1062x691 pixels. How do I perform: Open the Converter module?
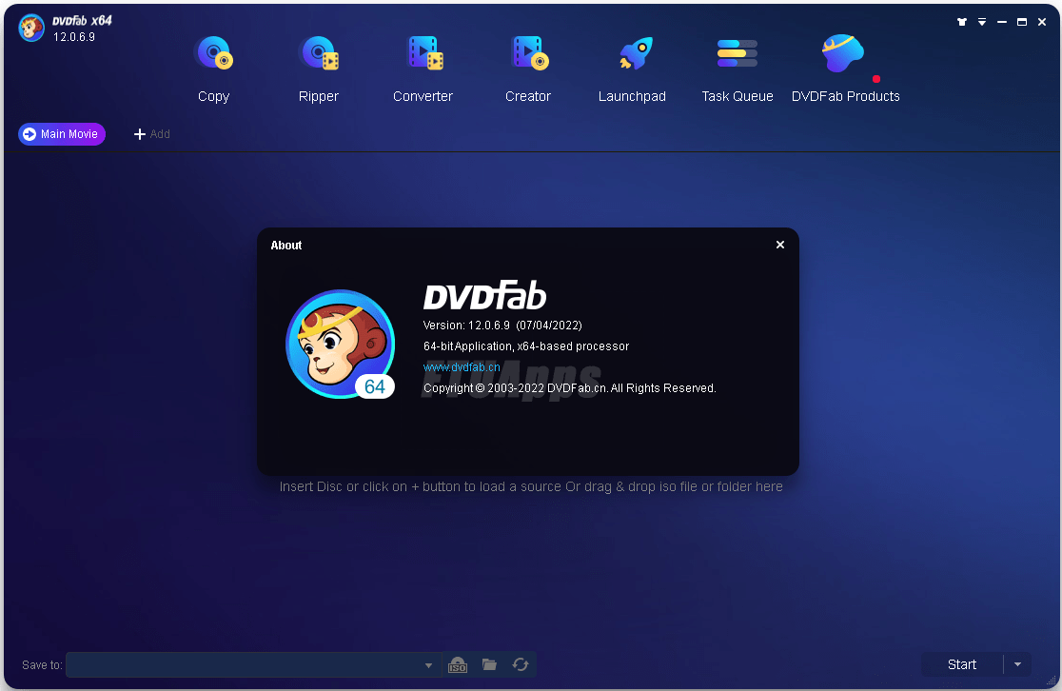[423, 68]
